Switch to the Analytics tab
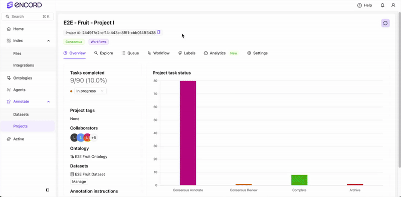The width and height of the screenshot is (401, 197). point(215,53)
